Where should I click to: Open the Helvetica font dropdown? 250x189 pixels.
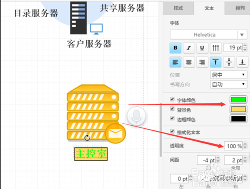(x=208, y=35)
